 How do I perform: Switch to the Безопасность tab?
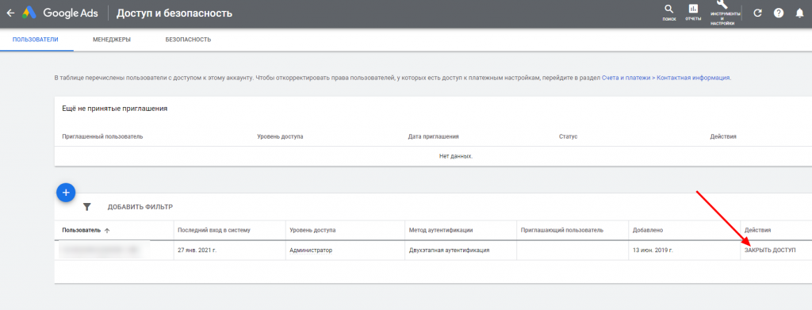pyautogui.click(x=188, y=40)
